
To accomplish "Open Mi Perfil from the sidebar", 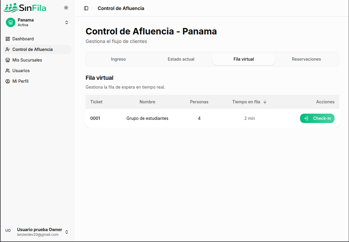I will point(20,81).
